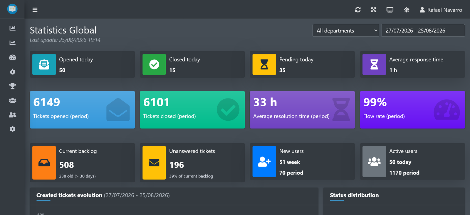Click the monitor display mode icon
Image resolution: width=470 pixels, height=215 pixels.
tap(390, 10)
